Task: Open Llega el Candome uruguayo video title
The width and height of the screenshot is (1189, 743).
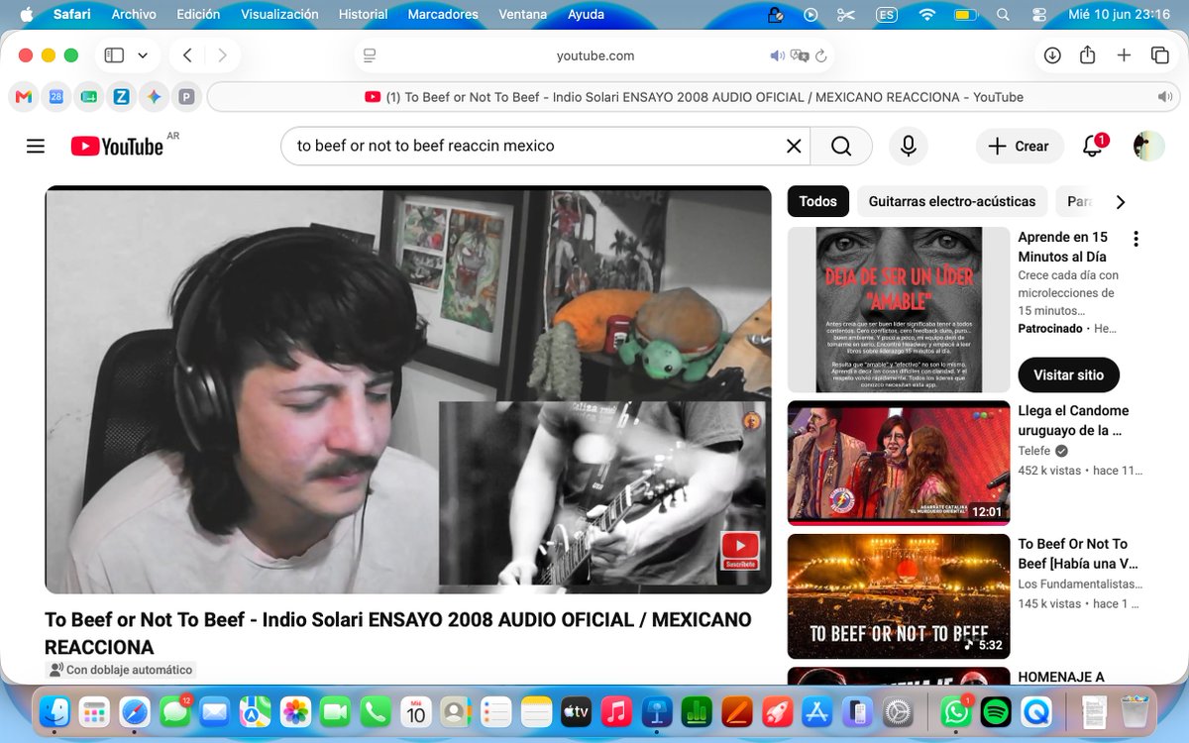Action: point(1073,421)
